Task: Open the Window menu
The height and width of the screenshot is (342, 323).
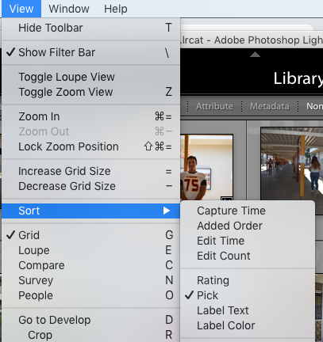Action: (x=69, y=9)
